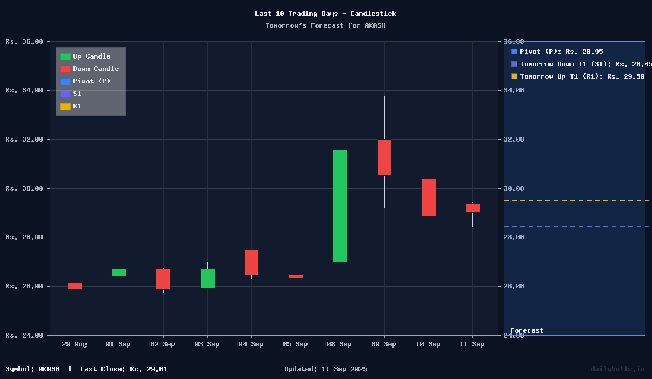Click the 'Down Candle' legend label

(x=96, y=69)
